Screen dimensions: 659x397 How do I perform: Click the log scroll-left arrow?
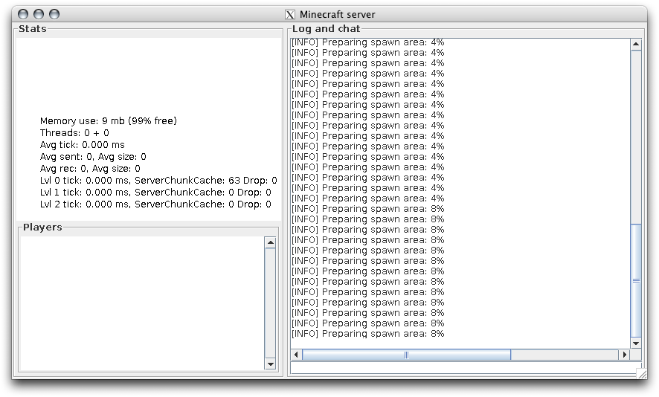(296, 355)
